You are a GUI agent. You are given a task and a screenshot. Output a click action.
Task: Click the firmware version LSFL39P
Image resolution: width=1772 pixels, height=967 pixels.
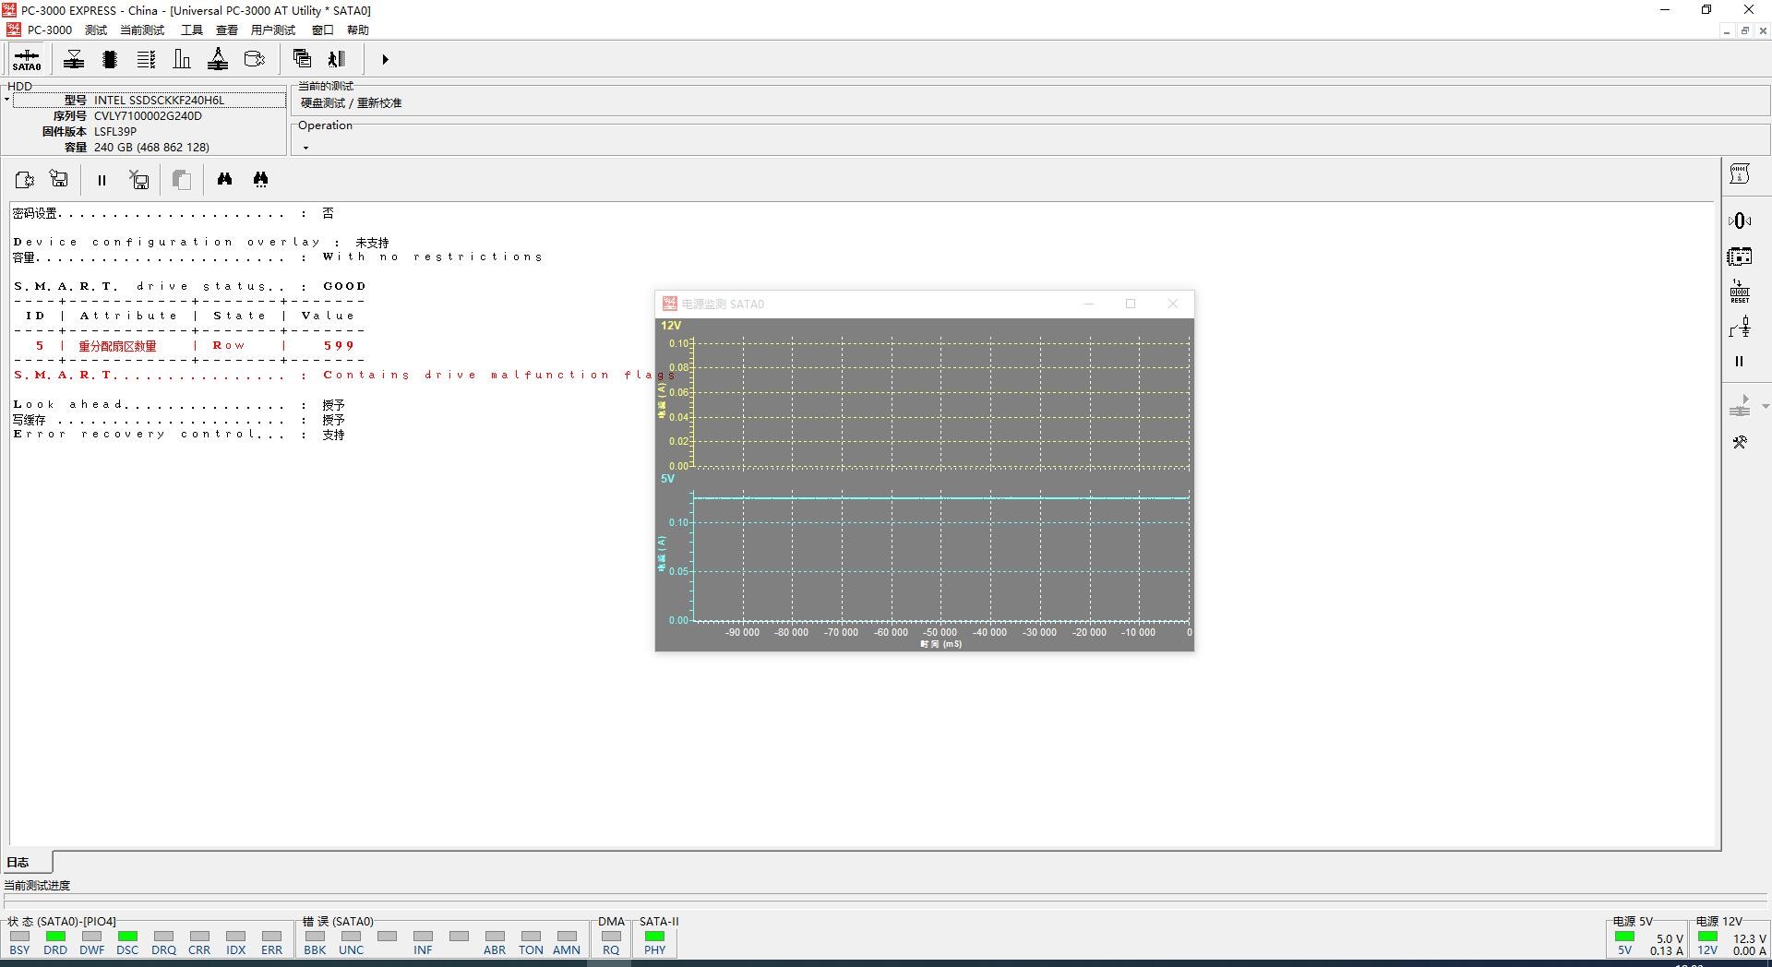[x=115, y=132]
